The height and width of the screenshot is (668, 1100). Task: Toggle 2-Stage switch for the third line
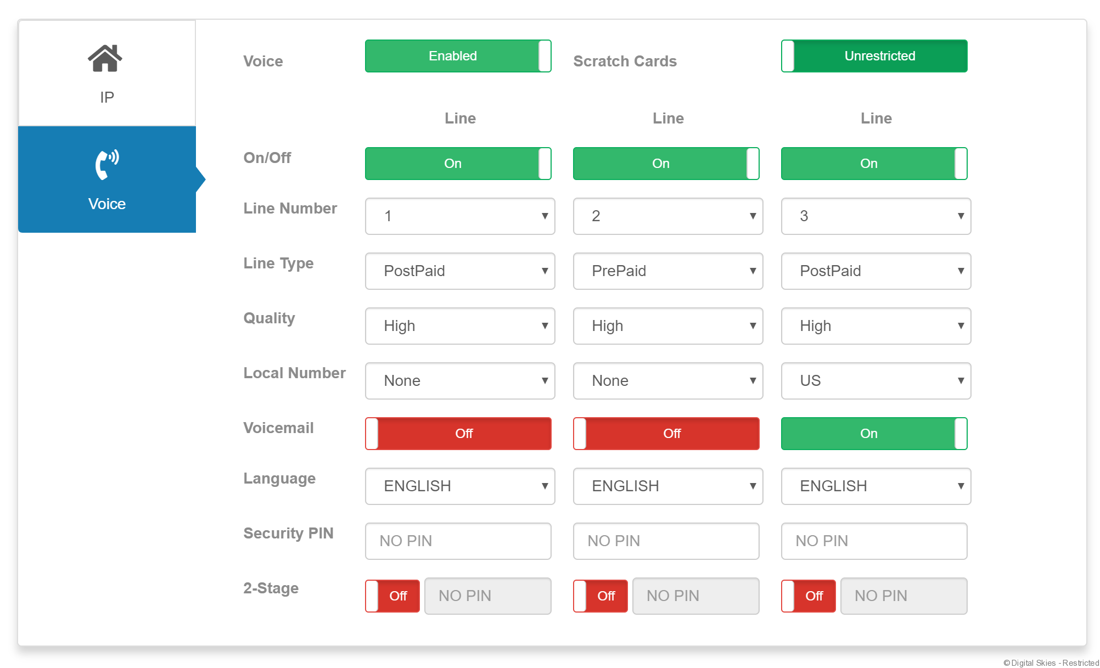(x=808, y=596)
